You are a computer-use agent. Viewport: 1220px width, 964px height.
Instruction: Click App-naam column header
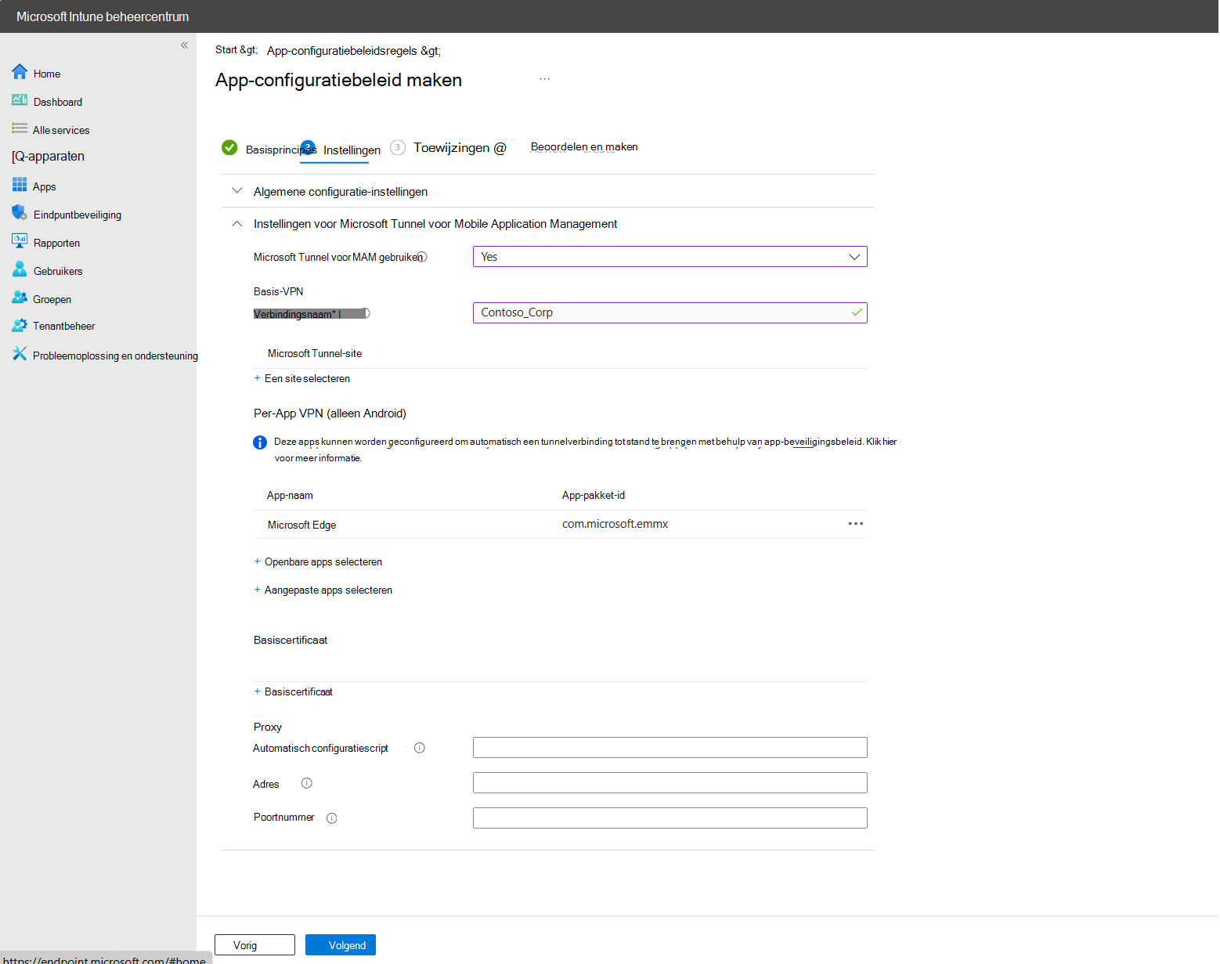coord(290,495)
